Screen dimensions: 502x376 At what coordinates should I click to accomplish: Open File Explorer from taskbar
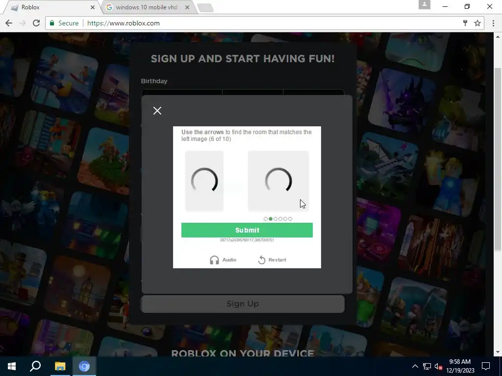coord(60,366)
